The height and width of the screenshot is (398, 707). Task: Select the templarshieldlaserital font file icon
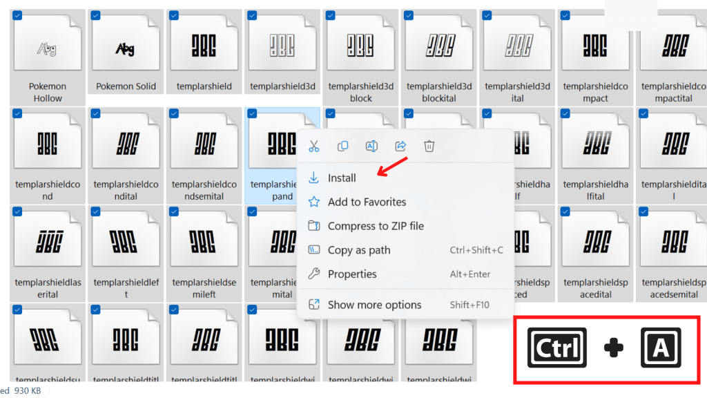[48, 238]
